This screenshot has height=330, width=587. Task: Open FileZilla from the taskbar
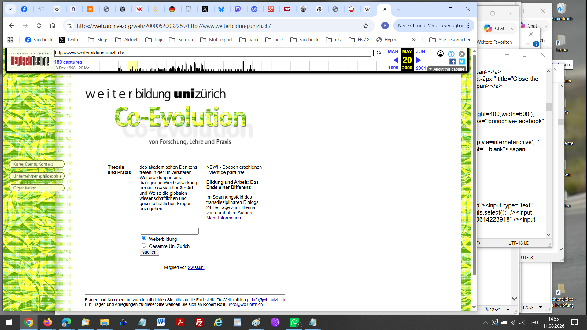199,322
